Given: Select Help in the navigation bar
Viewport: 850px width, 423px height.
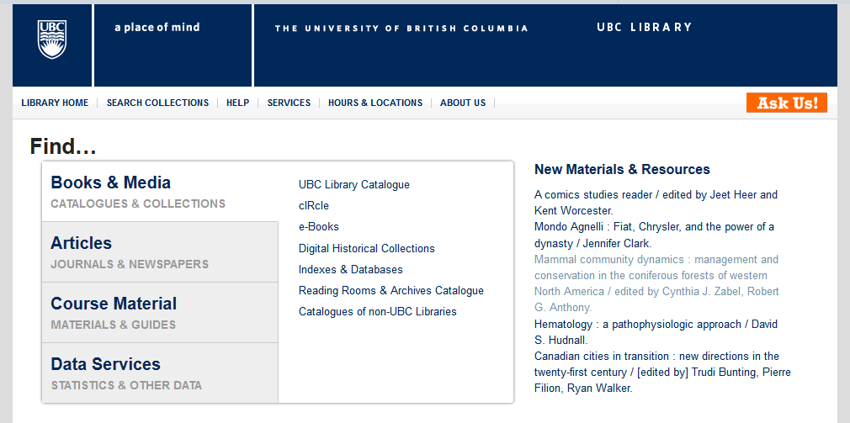Looking at the screenshot, I should pos(238,103).
